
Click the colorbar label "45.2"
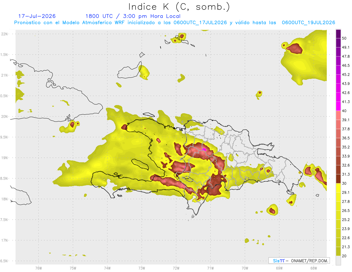(x=346, y=75)
